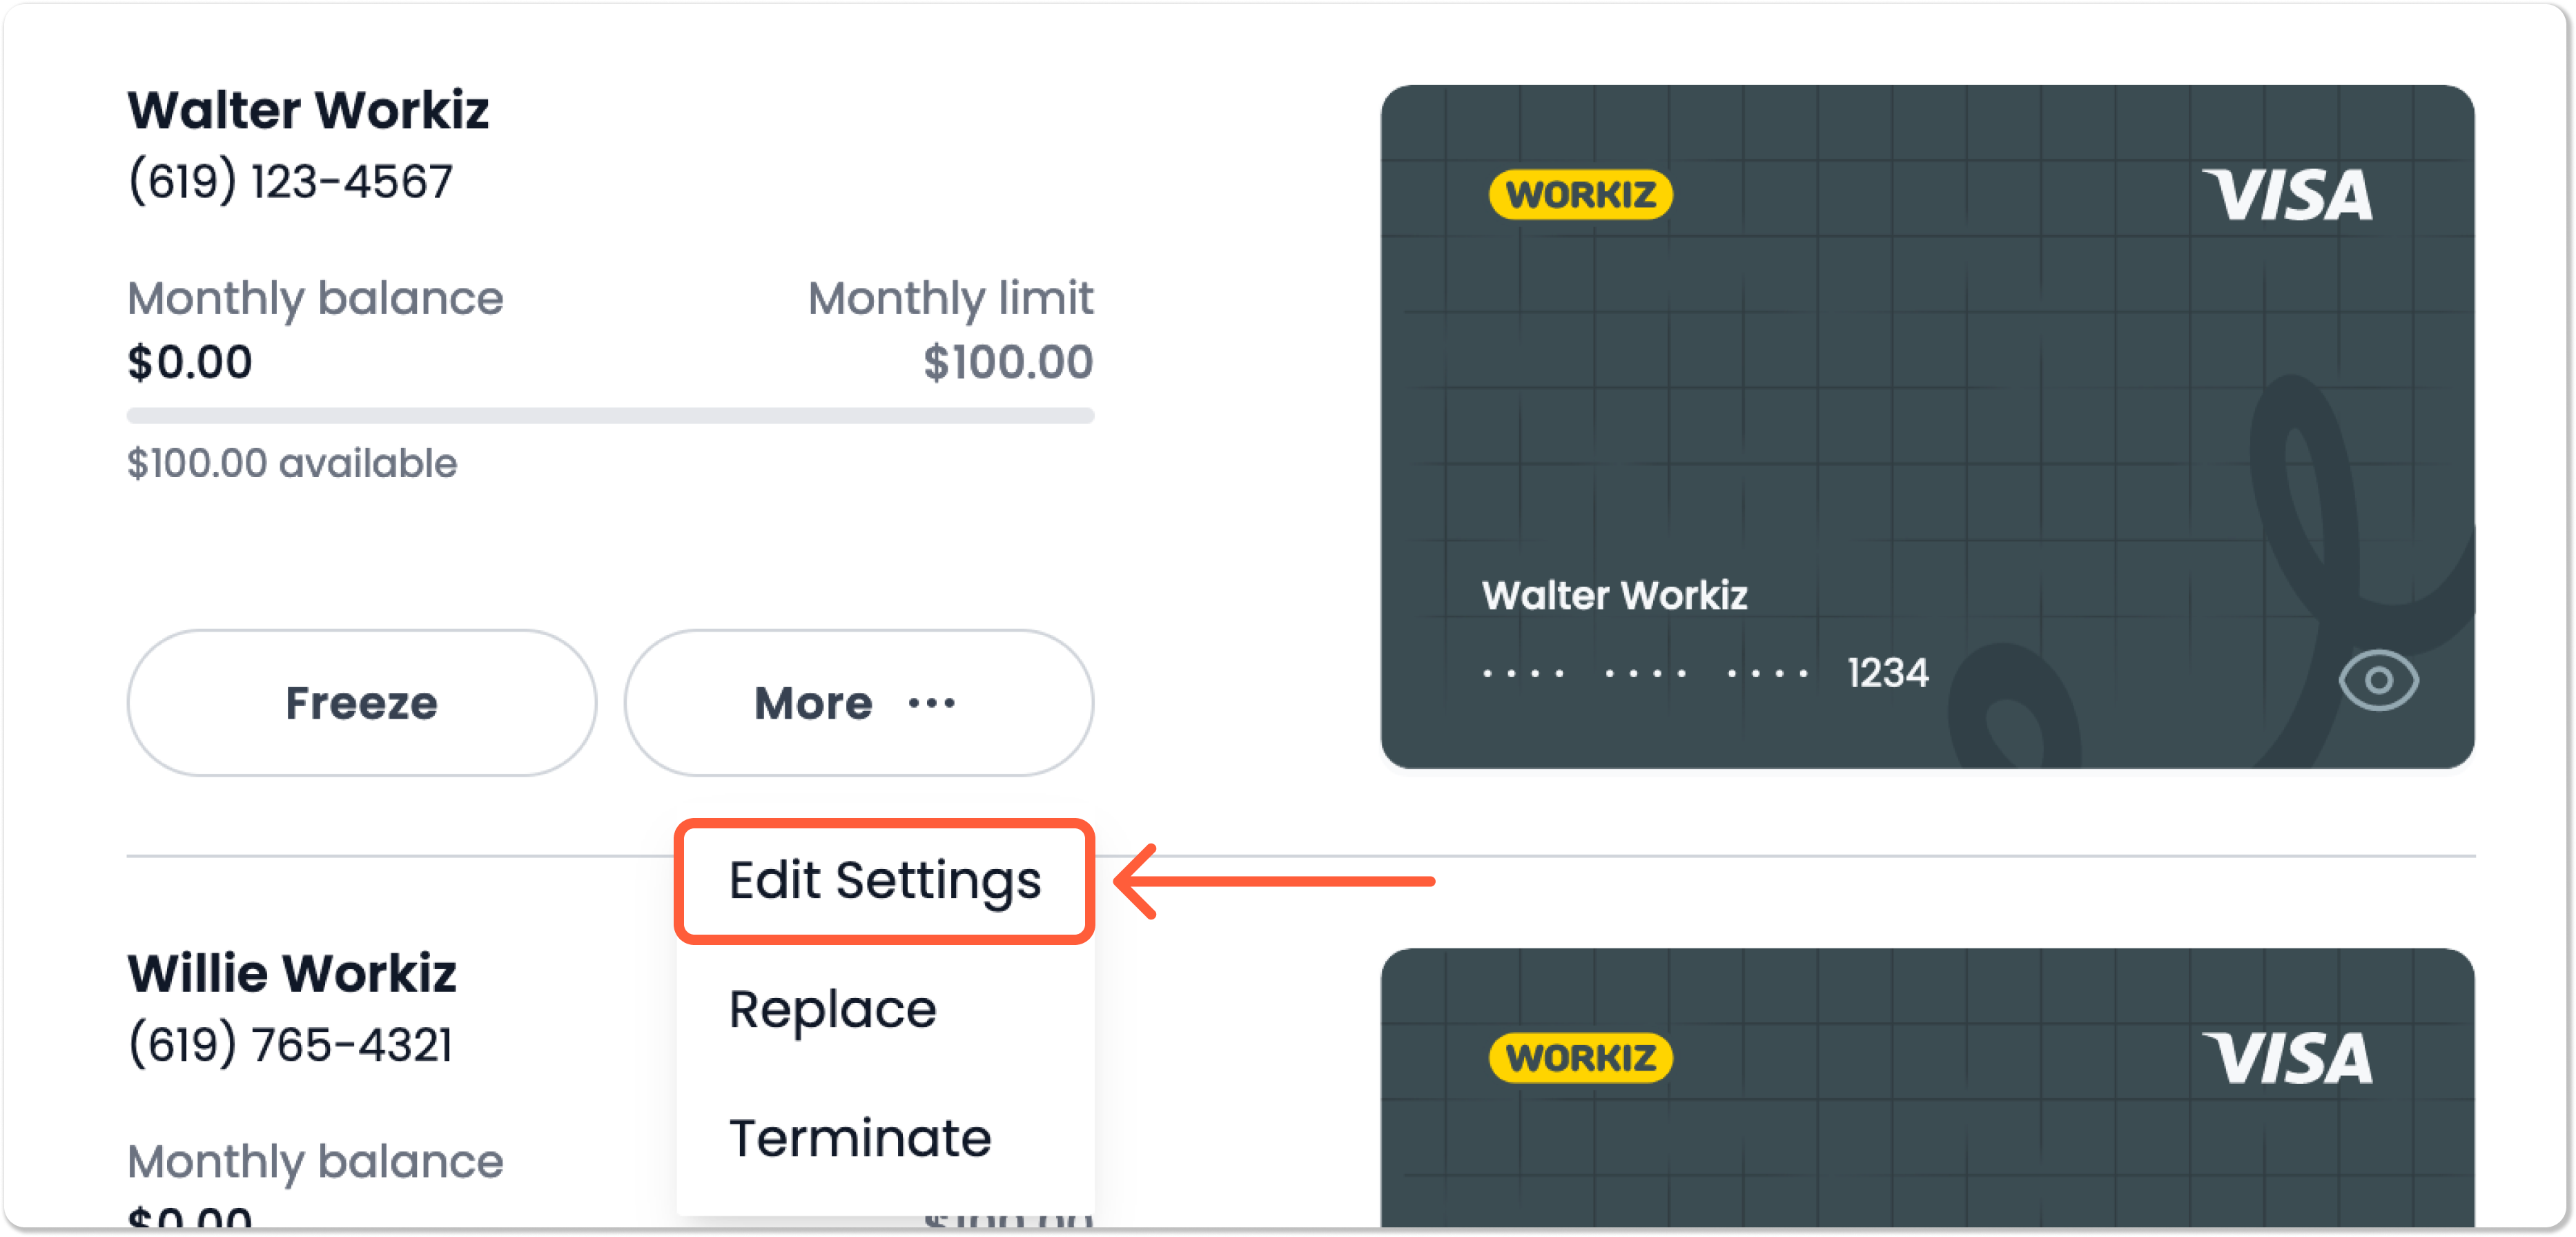Click the Freeze button for Walter Workiz
This screenshot has width=2576, height=1237.
click(x=361, y=702)
